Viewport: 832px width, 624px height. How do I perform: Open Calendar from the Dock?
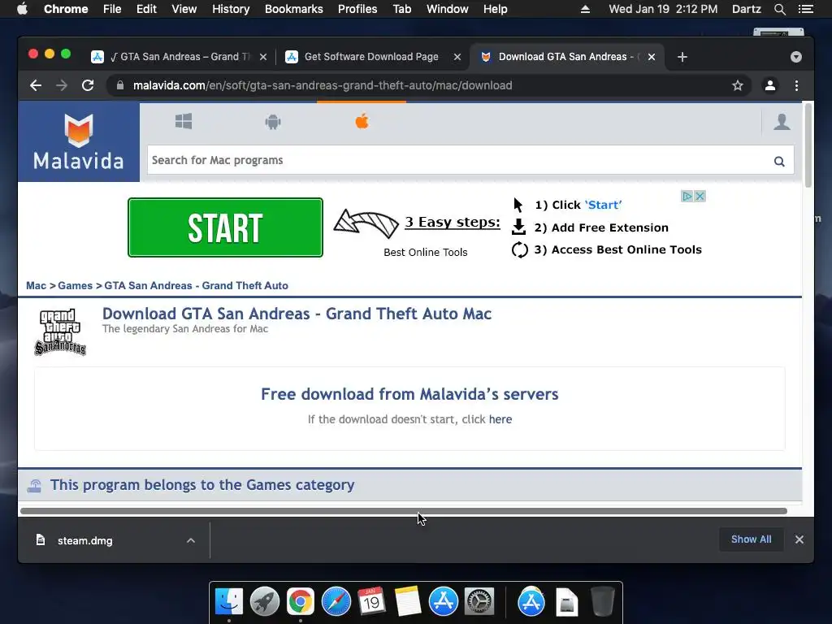click(371, 602)
